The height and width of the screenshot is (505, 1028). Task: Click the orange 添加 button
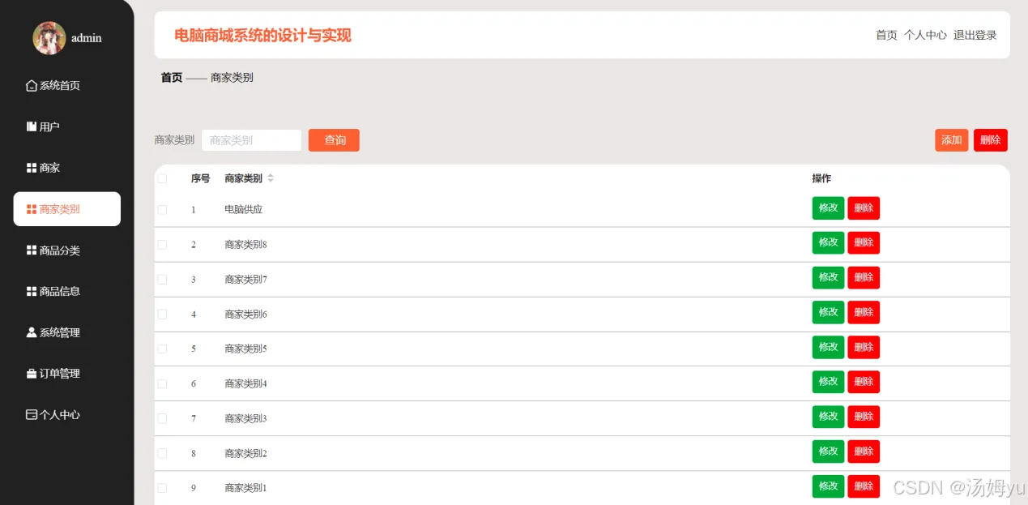951,140
